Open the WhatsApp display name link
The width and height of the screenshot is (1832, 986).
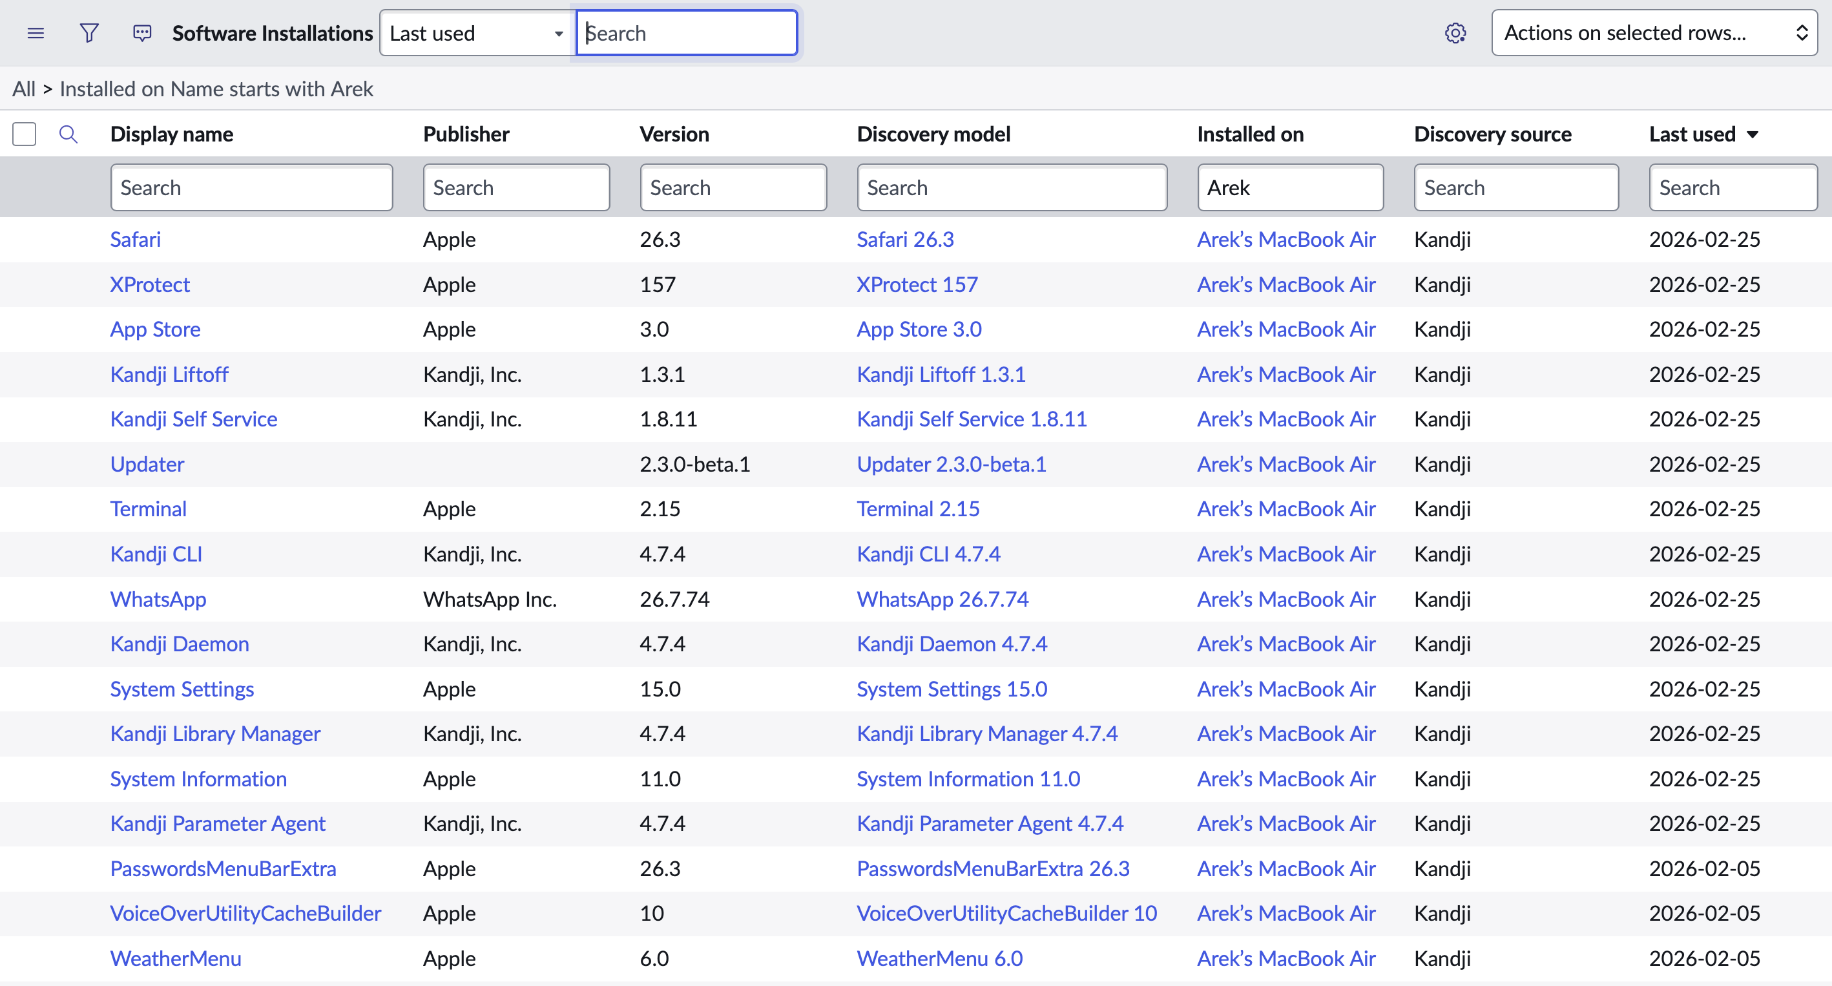coord(158,599)
